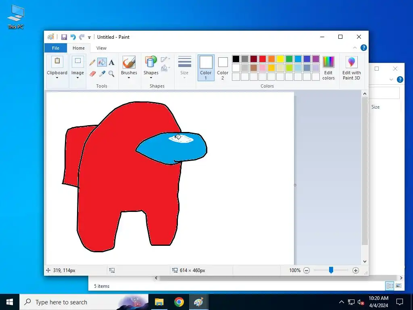Click canvas right-edge resize handle
413x310 pixels.
pyautogui.click(x=295, y=185)
